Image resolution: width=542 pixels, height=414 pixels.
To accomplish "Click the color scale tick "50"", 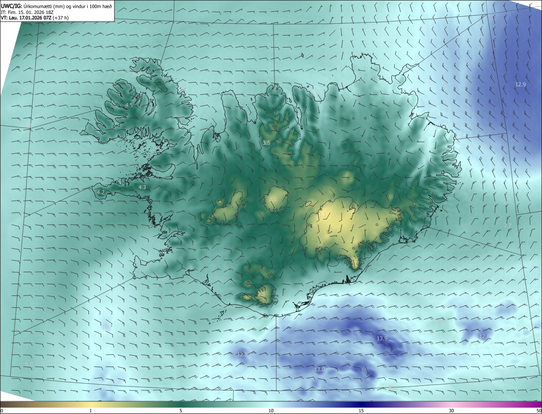I will pos(539,411).
